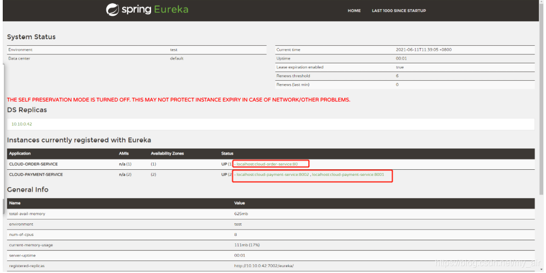Open the HOME menu item
The height and width of the screenshot is (273, 546).
point(354,11)
